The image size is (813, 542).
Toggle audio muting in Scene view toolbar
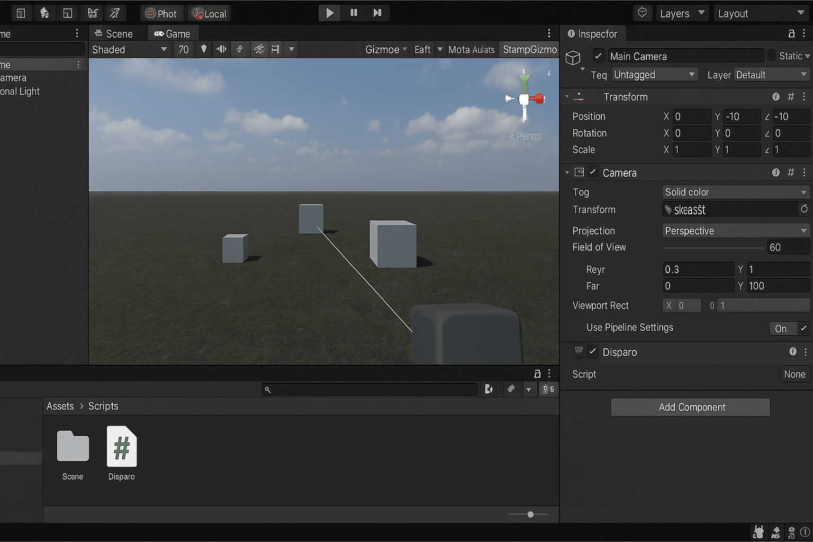click(x=221, y=49)
